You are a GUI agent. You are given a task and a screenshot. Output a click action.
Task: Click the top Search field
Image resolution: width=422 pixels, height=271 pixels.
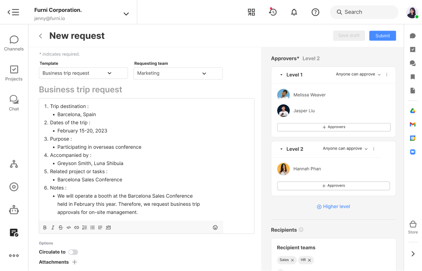click(364, 12)
